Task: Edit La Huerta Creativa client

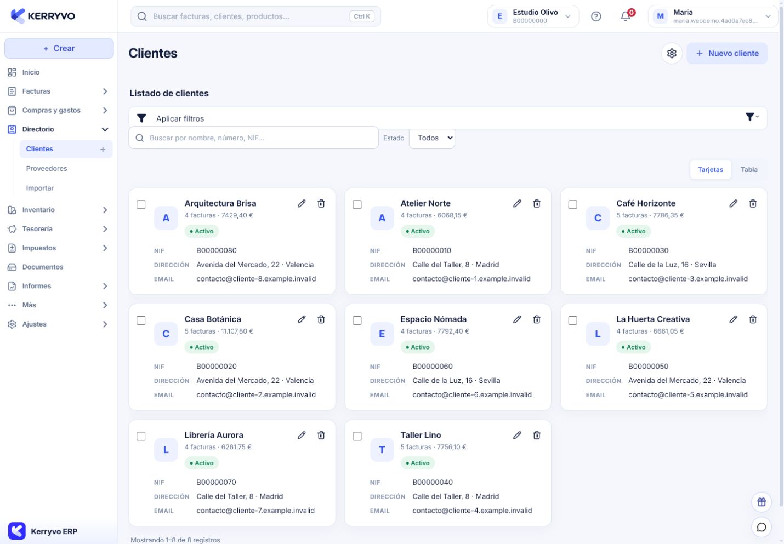Action: (x=733, y=319)
